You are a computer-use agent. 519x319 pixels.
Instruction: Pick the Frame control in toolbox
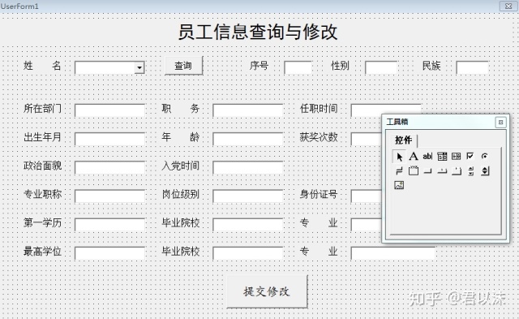414,171
